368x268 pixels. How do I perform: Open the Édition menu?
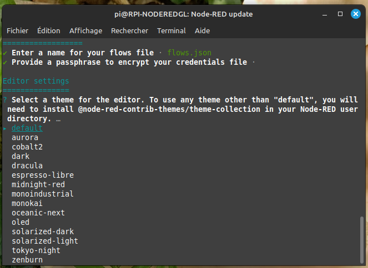48,31
